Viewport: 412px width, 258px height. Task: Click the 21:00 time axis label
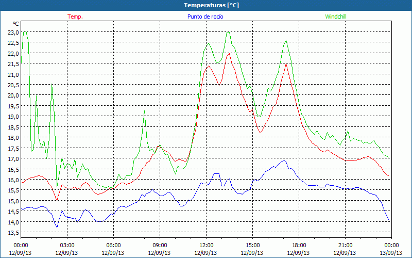pos(345,246)
